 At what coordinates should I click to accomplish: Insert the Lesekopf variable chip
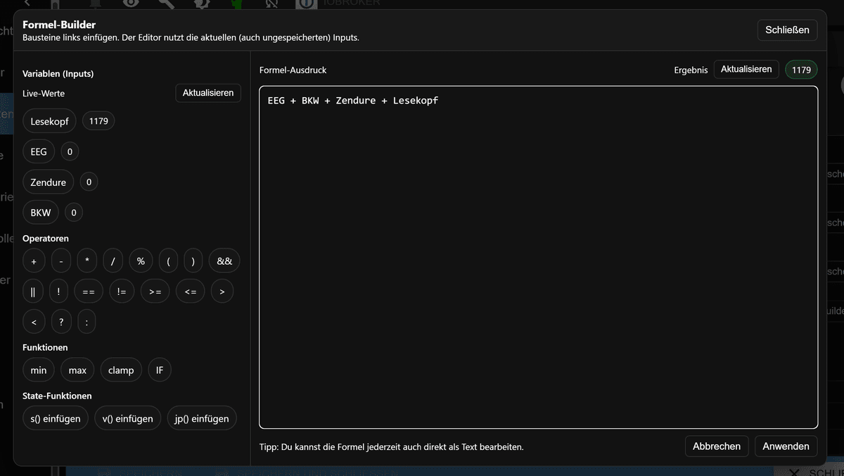(x=49, y=121)
